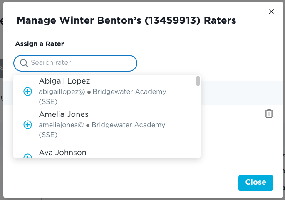Click Bridgewater Academy under Abigail Lopez
This screenshot has width=285, height=200.
(129, 92)
